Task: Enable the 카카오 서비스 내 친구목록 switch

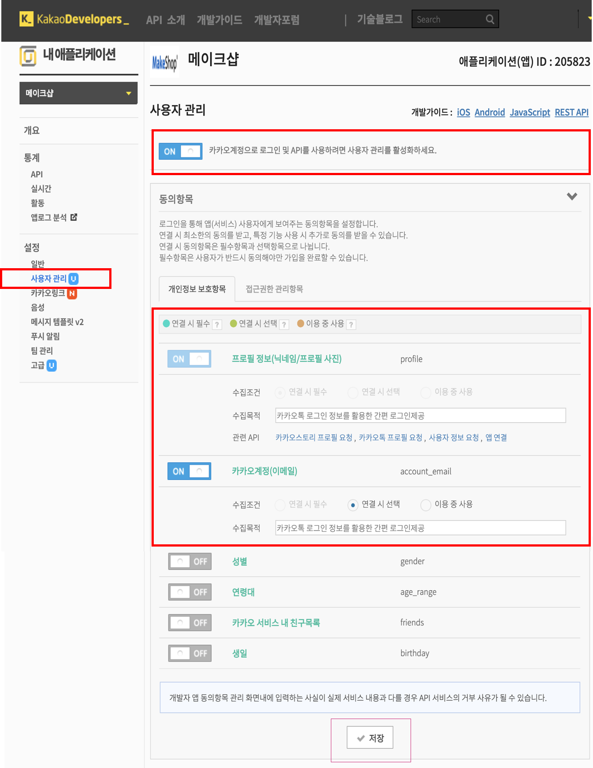Action: tap(190, 623)
